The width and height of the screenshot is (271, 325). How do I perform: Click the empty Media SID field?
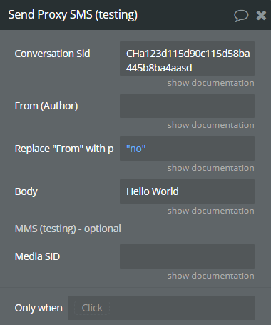coord(187,256)
